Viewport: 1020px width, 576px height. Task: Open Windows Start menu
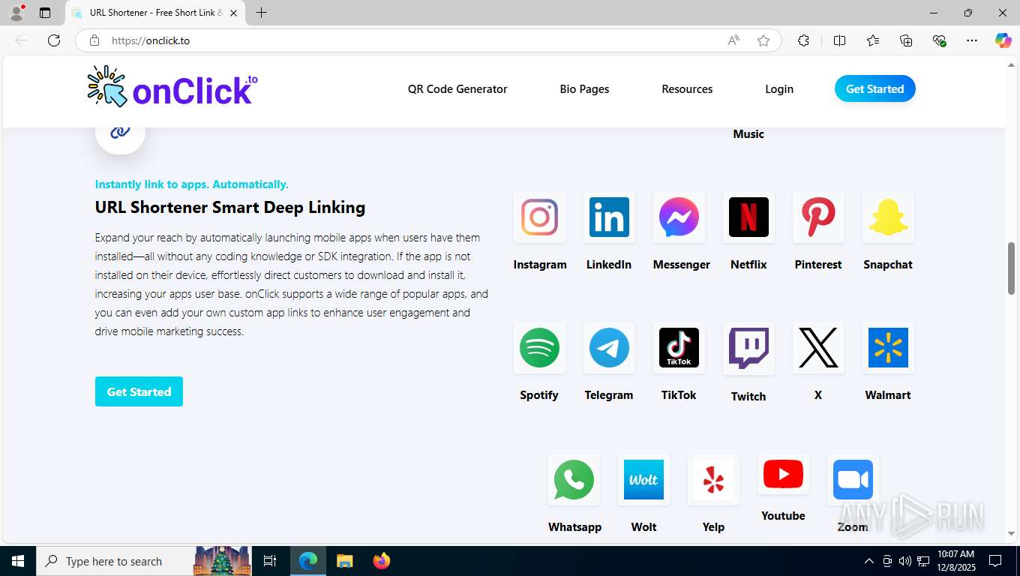click(x=17, y=561)
